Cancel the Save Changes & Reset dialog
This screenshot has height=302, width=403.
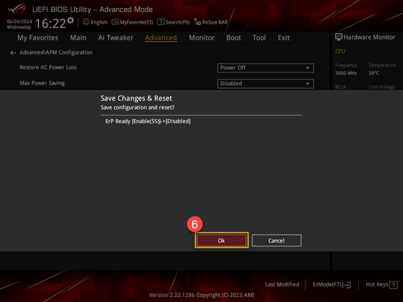276,240
